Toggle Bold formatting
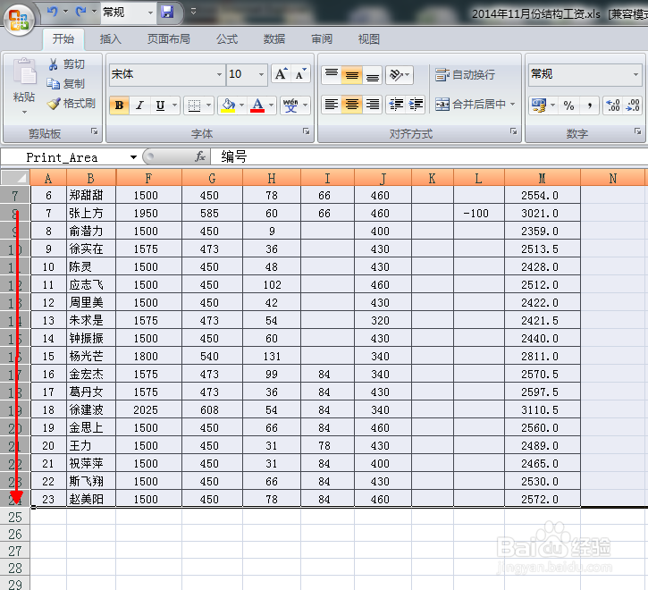The image size is (648, 590). pyautogui.click(x=120, y=105)
